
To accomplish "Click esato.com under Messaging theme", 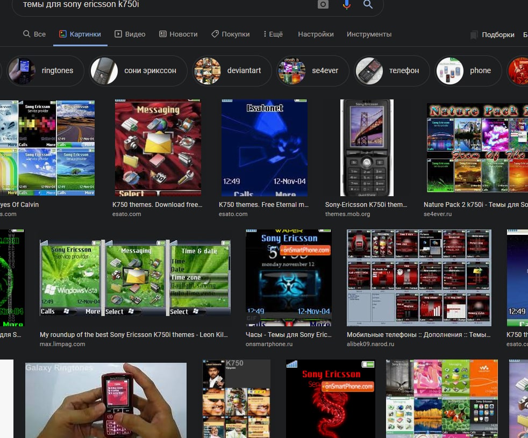I will (x=126, y=214).
